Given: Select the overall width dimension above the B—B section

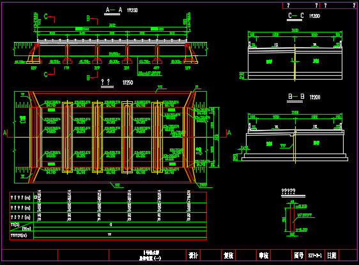Looking at the screenshot, I should coord(295,112).
